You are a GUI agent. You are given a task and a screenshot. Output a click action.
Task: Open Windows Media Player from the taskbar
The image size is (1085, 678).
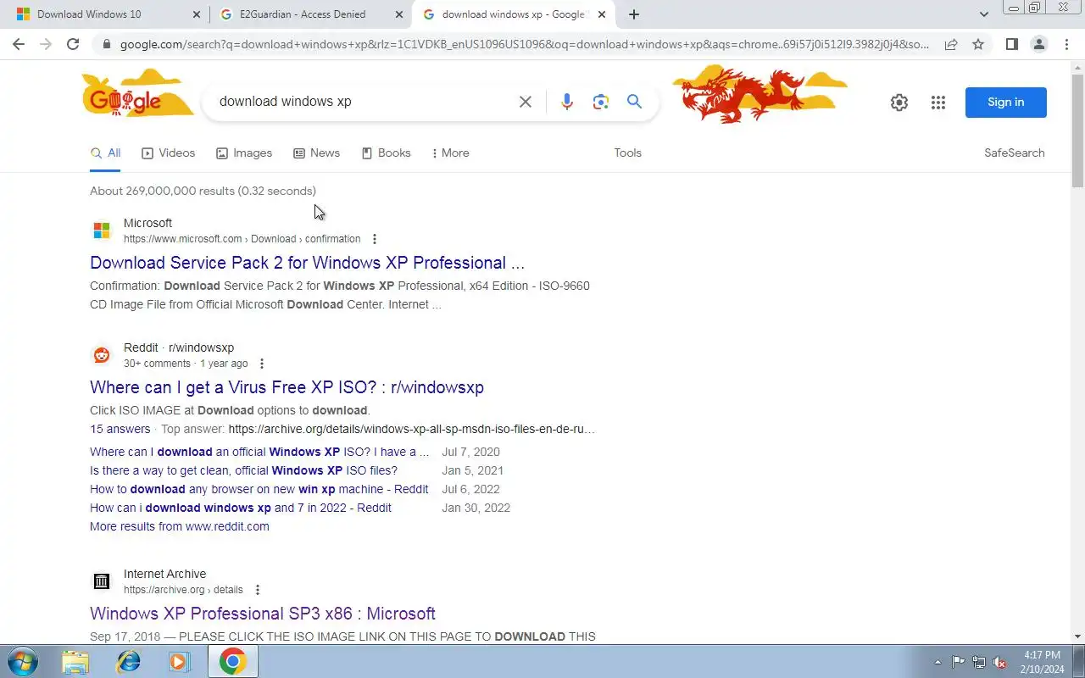(x=179, y=662)
